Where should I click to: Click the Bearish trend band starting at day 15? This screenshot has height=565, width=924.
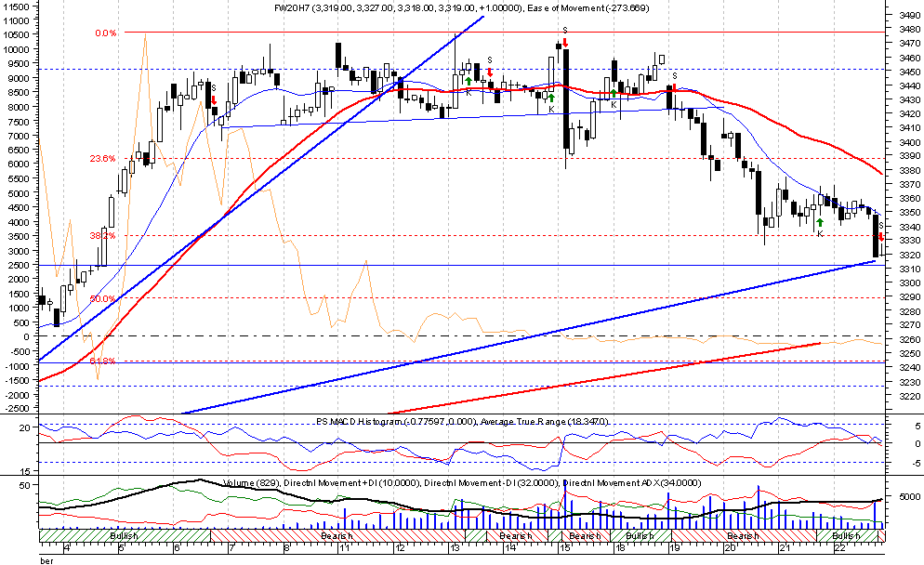[585, 535]
